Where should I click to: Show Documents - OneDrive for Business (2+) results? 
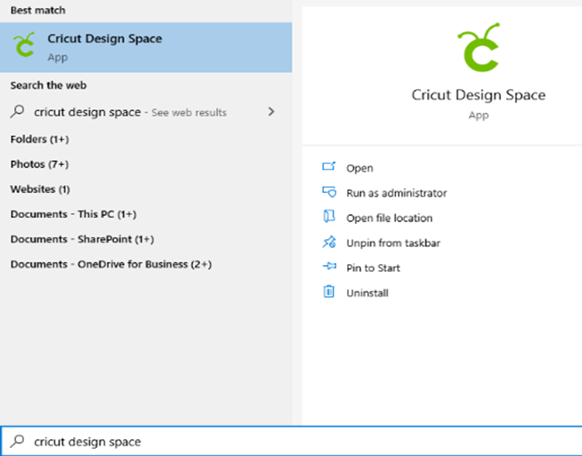[x=111, y=264]
